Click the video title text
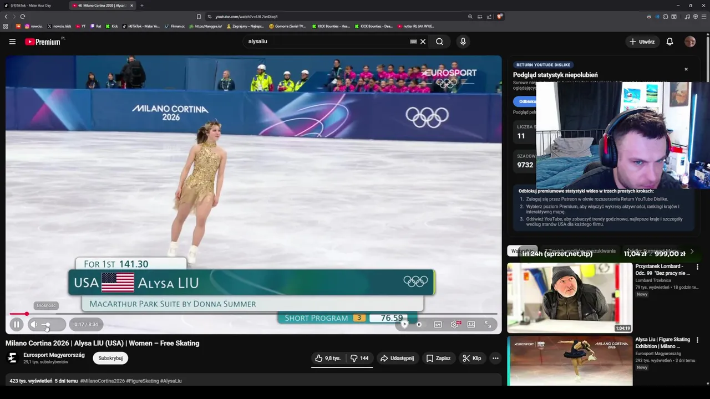Screen dimensions: 710x399 (102, 344)
